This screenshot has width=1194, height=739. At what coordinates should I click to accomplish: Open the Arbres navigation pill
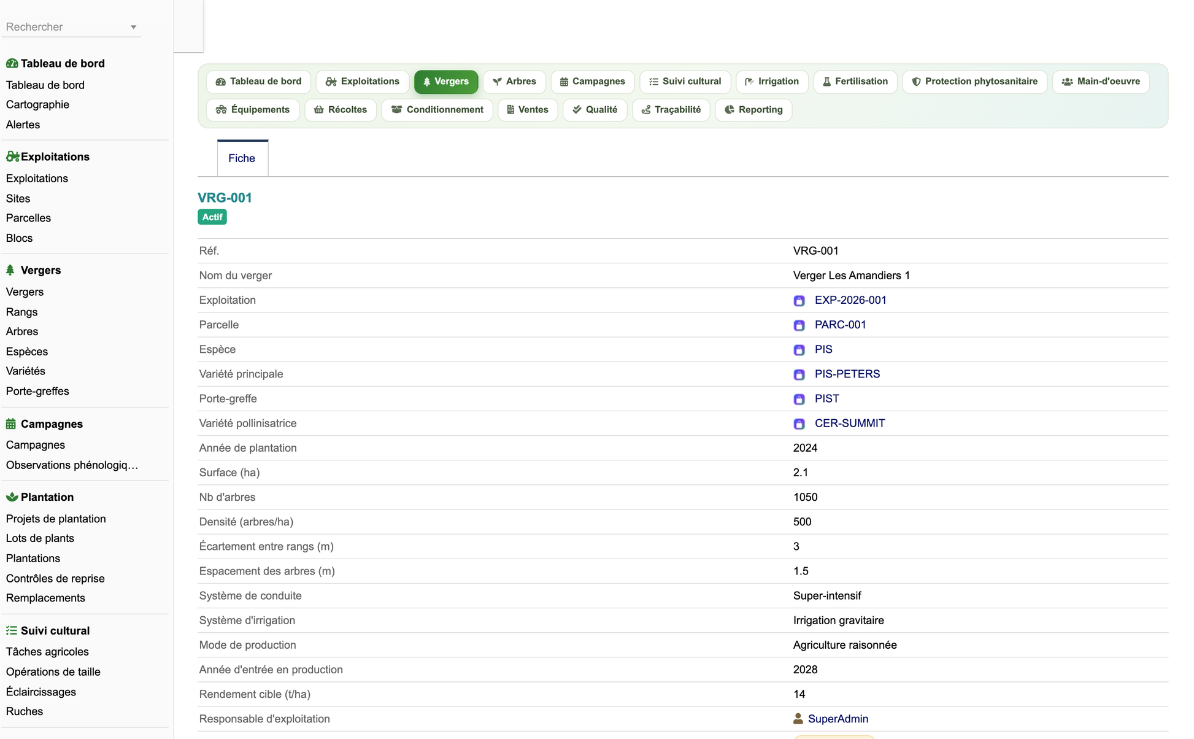click(x=514, y=82)
